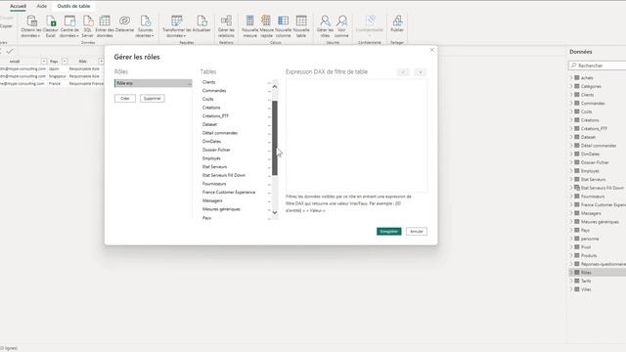
Task: Expand the Dataset table in Données pane
Action: 571,137
